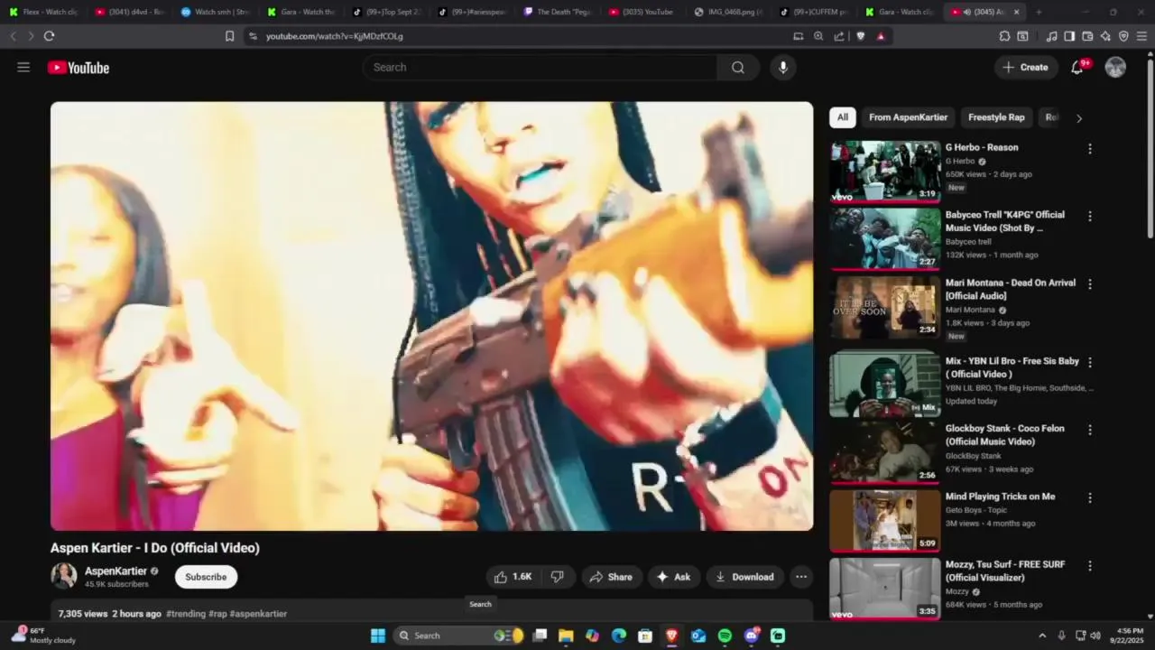Image resolution: width=1155 pixels, height=650 pixels.
Task: Open Spotify from the taskbar
Action: (x=725, y=636)
